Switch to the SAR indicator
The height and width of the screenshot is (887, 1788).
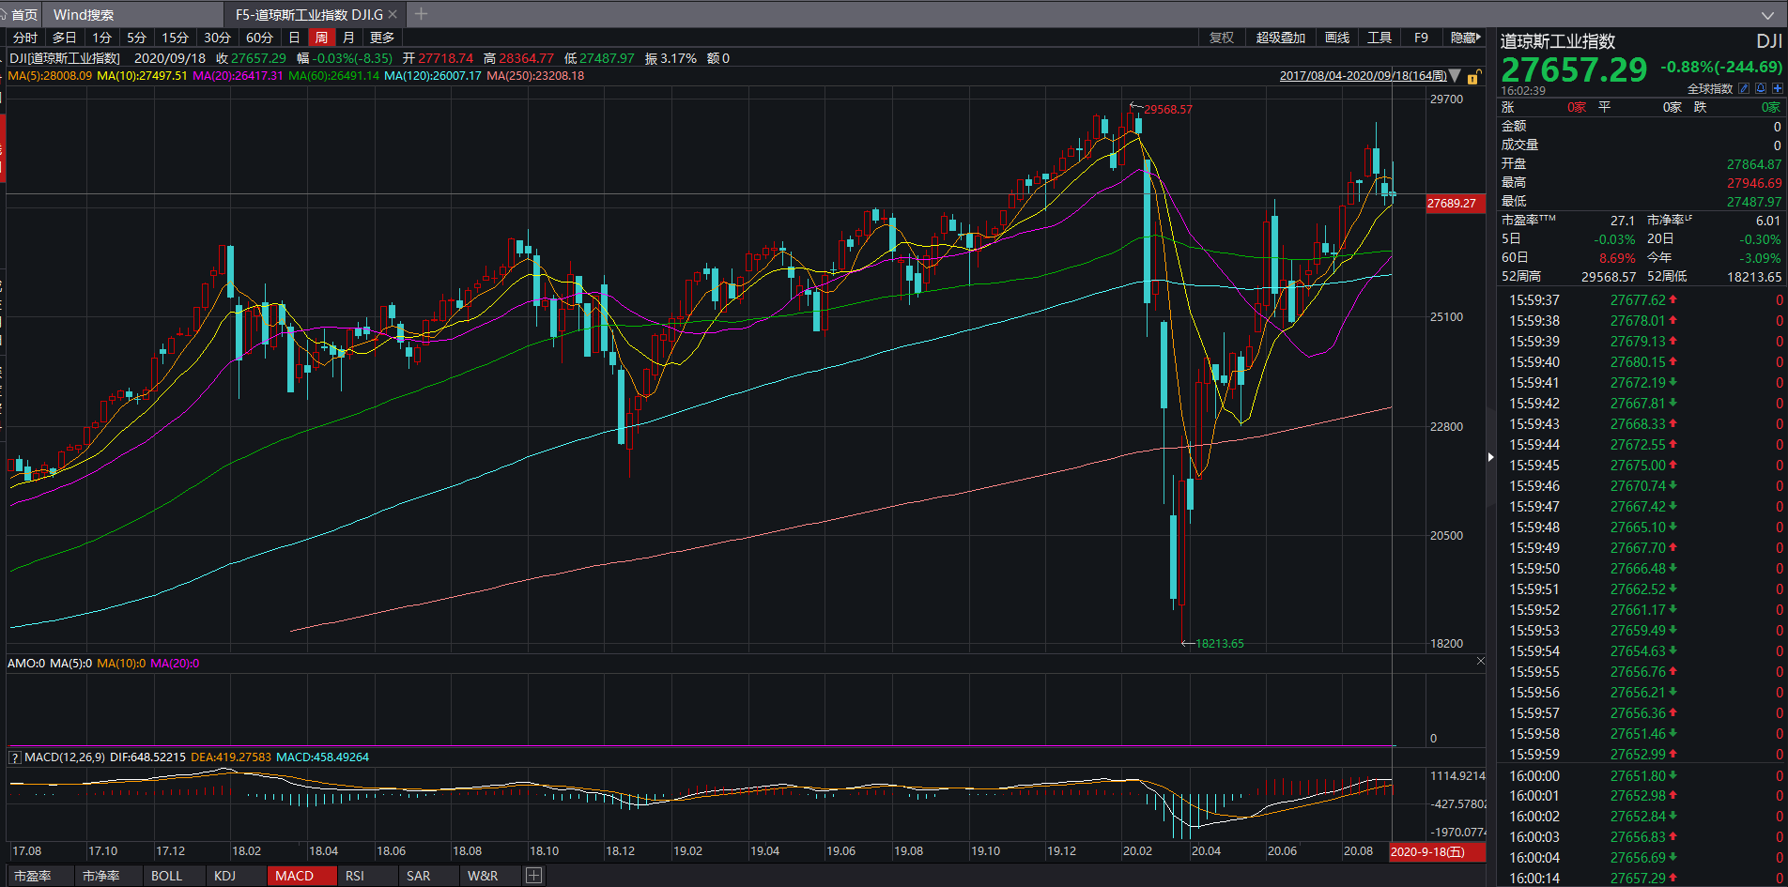(x=418, y=876)
